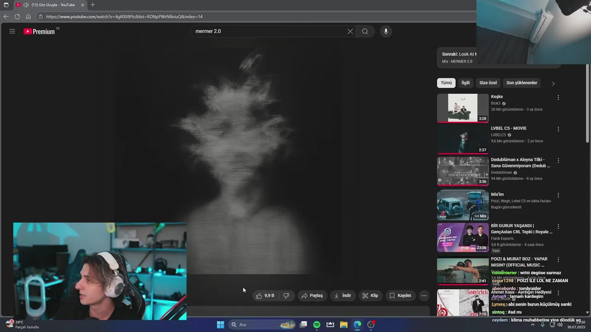Open the LVBEL C5 - MOVIE thumbnail
Viewport: 591px width, 332px height.
463,140
